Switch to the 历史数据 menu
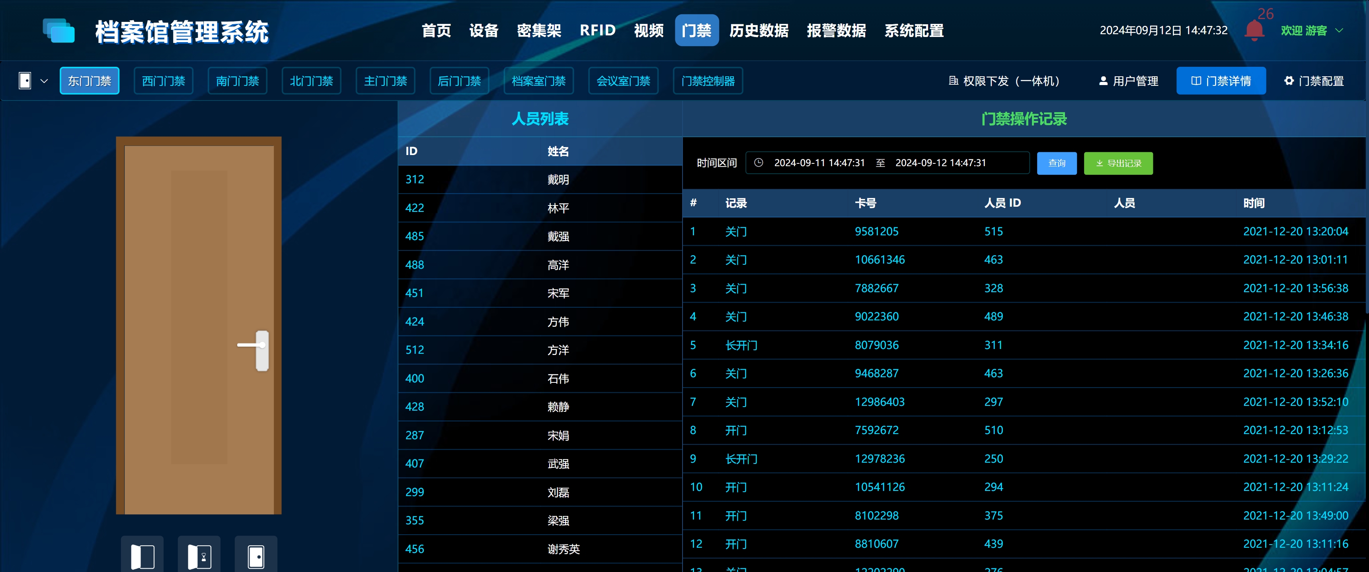 pyautogui.click(x=759, y=30)
